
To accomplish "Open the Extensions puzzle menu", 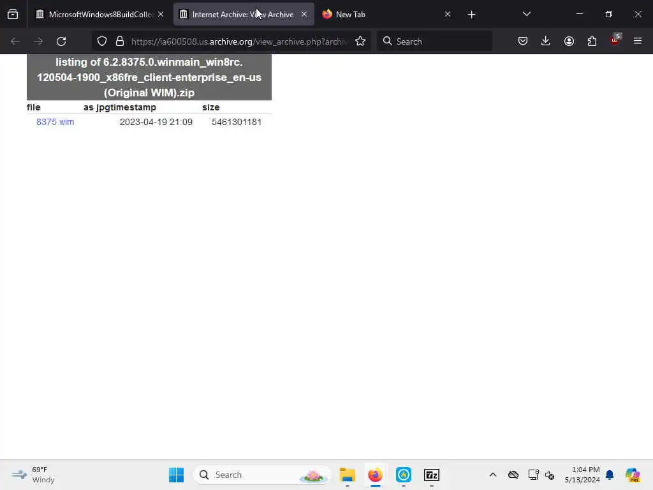I will point(592,41).
